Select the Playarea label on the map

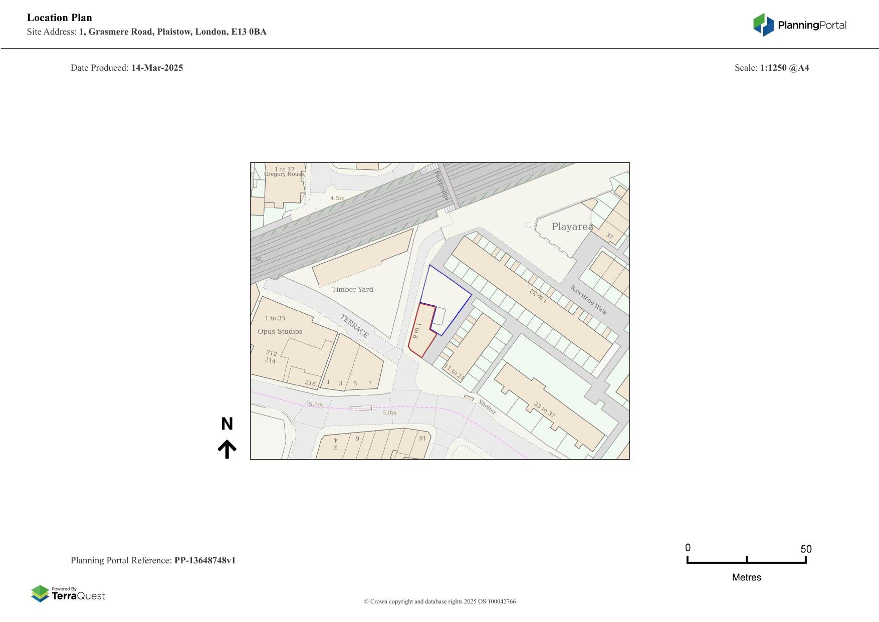click(572, 227)
